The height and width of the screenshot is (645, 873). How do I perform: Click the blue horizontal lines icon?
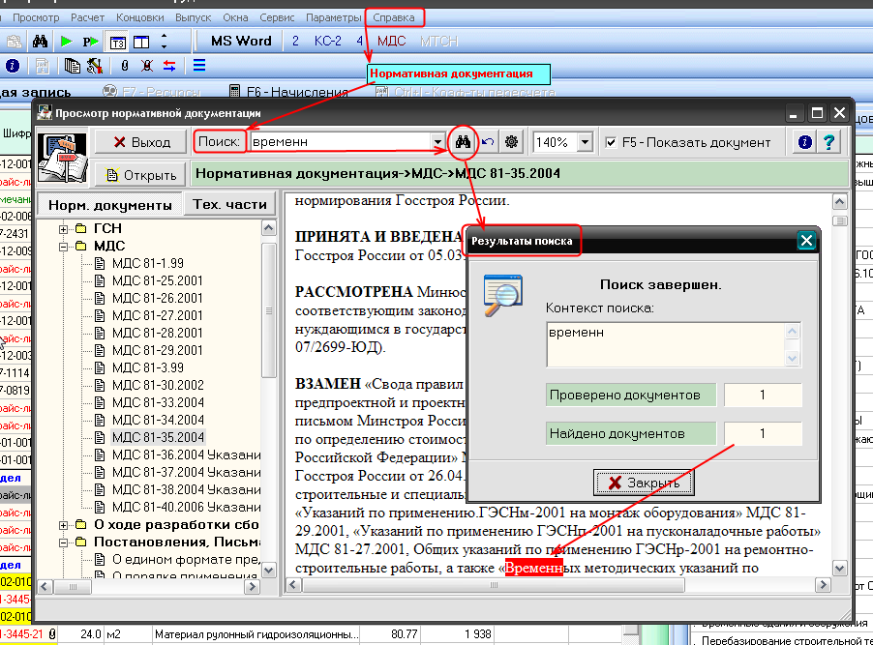pos(199,66)
